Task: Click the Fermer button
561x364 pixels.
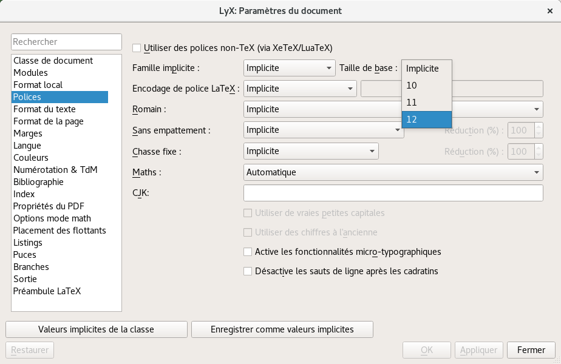Action: [x=531, y=350]
